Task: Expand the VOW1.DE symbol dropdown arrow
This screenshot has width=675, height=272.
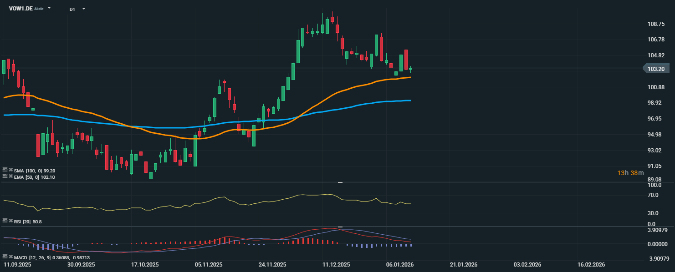Action: [49, 8]
